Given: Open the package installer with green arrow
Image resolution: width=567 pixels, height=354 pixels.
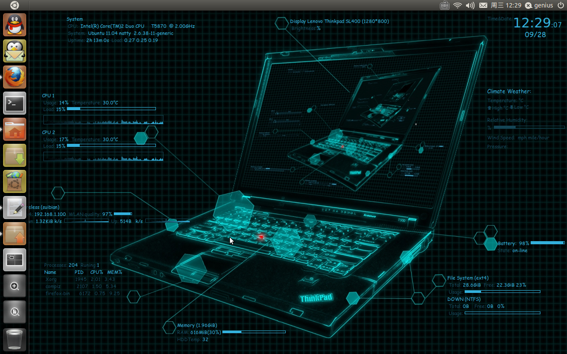Looking at the screenshot, I should pos(15,155).
